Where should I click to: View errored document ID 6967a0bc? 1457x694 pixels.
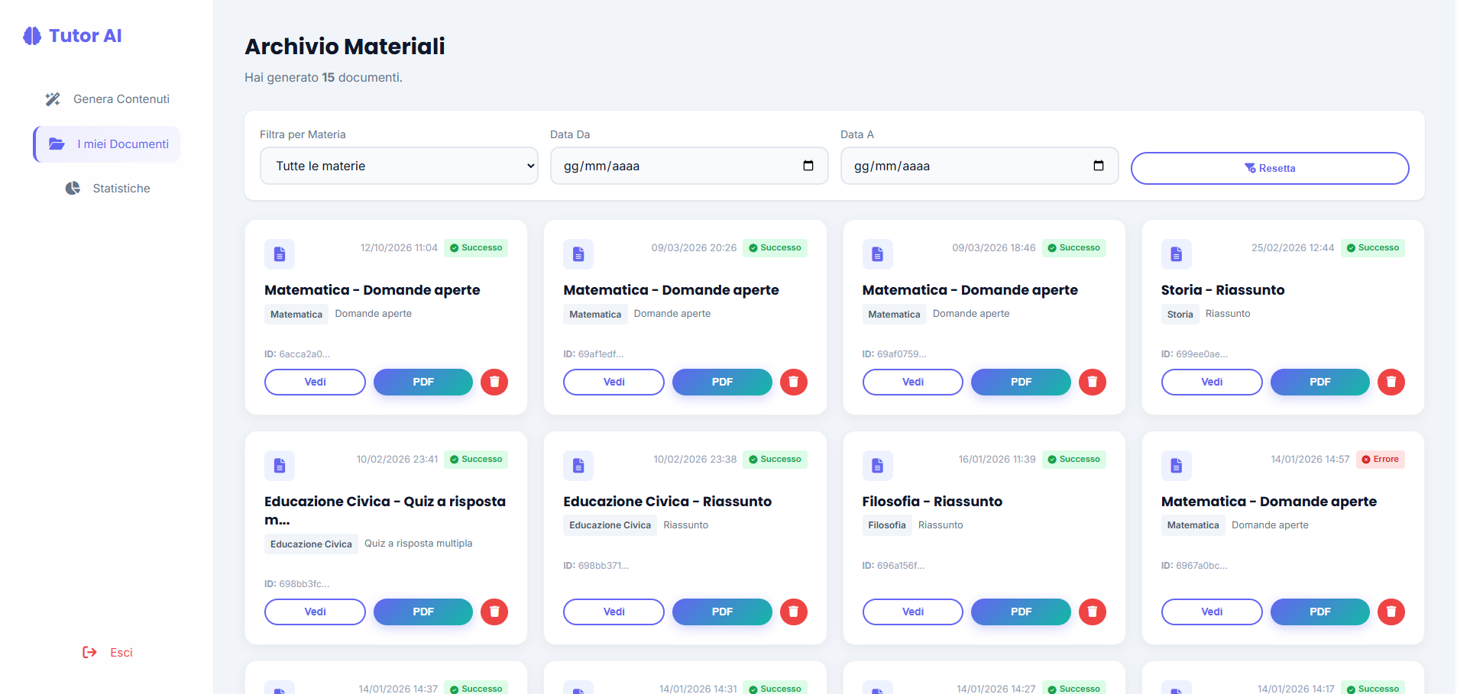[x=1212, y=612]
